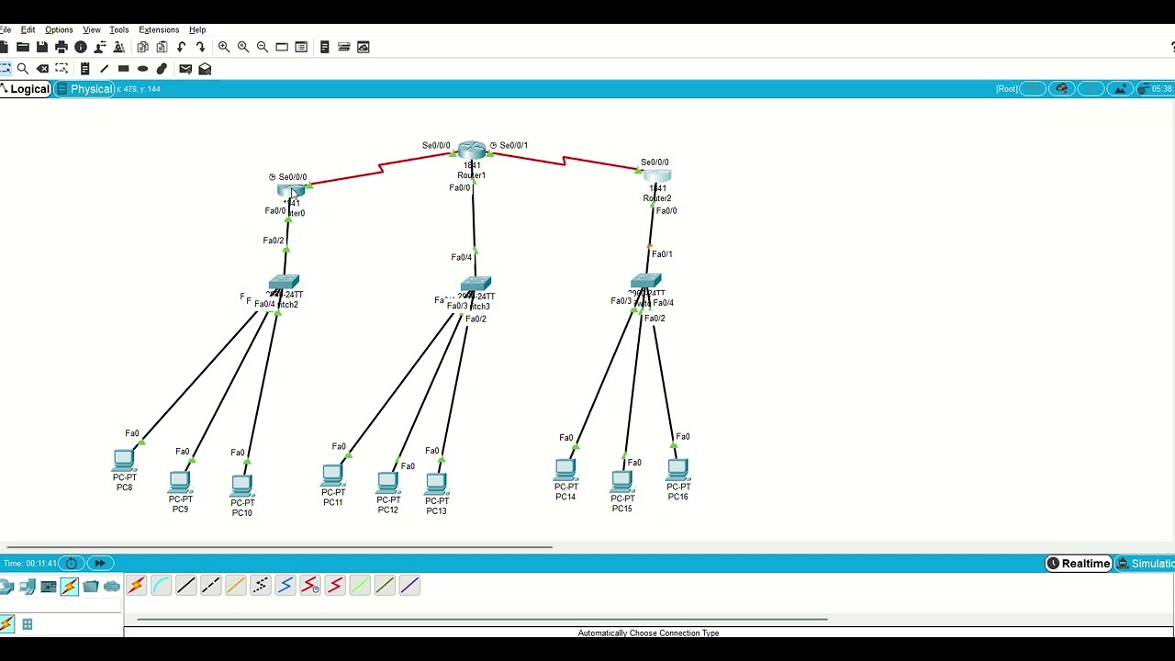Viewport: 1175px width, 661px height.
Task: Pick the light green Octal cable
Action: pyautogui.click(x=359, y=586)
